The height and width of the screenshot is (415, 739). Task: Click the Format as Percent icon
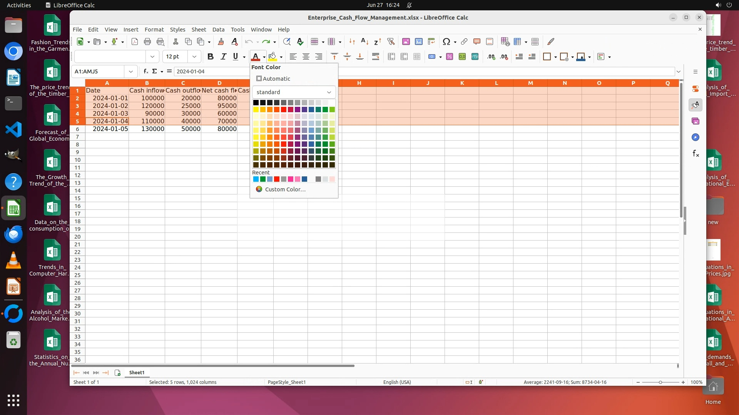click(x=450, y=56)
